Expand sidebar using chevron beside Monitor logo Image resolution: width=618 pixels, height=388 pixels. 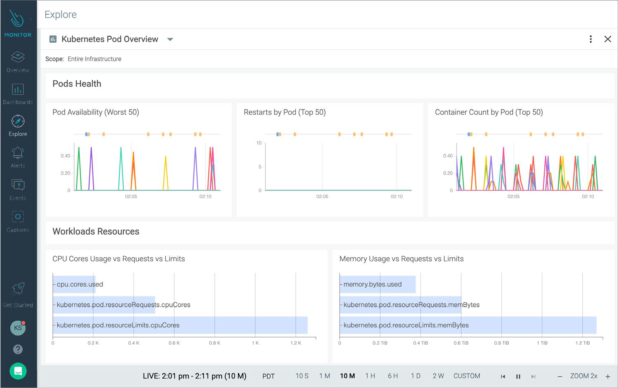pyautogui.click(x=31, y=19)
